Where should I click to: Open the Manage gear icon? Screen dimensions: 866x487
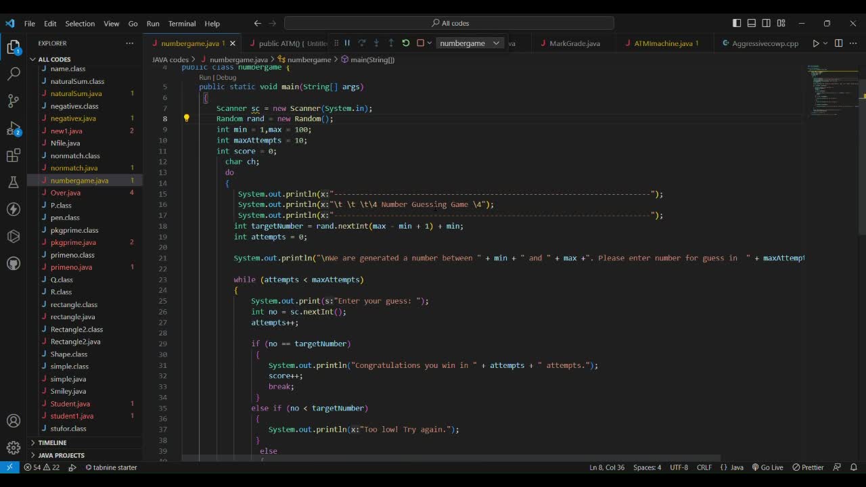pyautogui.click(x=13, y=447)
